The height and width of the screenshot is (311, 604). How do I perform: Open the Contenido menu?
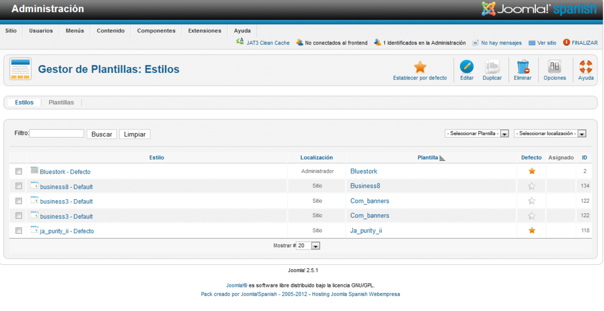pos(110,31)
